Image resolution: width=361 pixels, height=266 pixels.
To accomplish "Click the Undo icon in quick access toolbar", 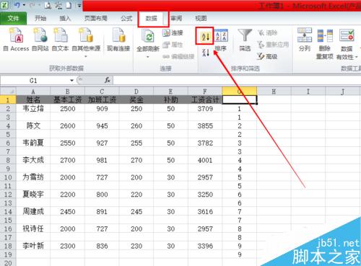I will 17,5.
